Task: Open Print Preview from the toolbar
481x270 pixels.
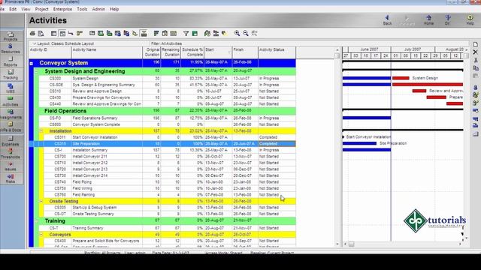Action: click(x=41, y=33)
